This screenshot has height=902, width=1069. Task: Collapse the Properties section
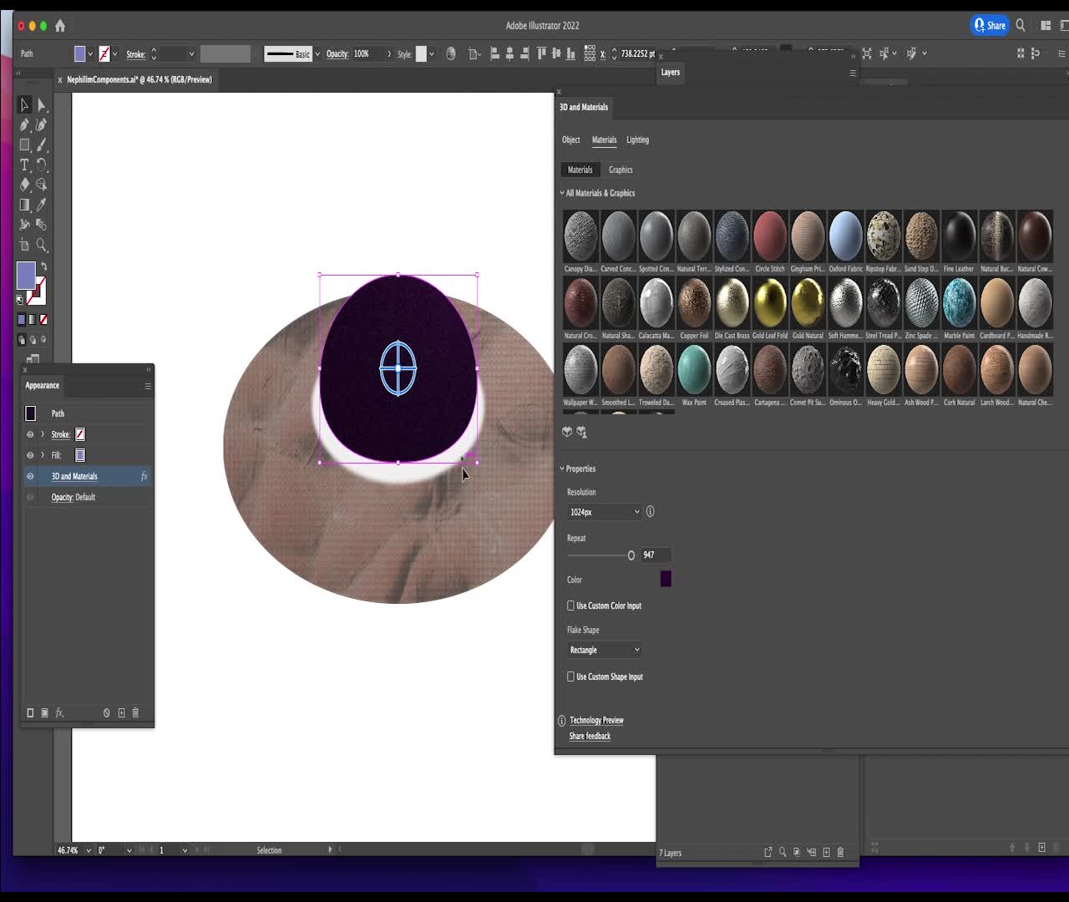tap(562, 469)
